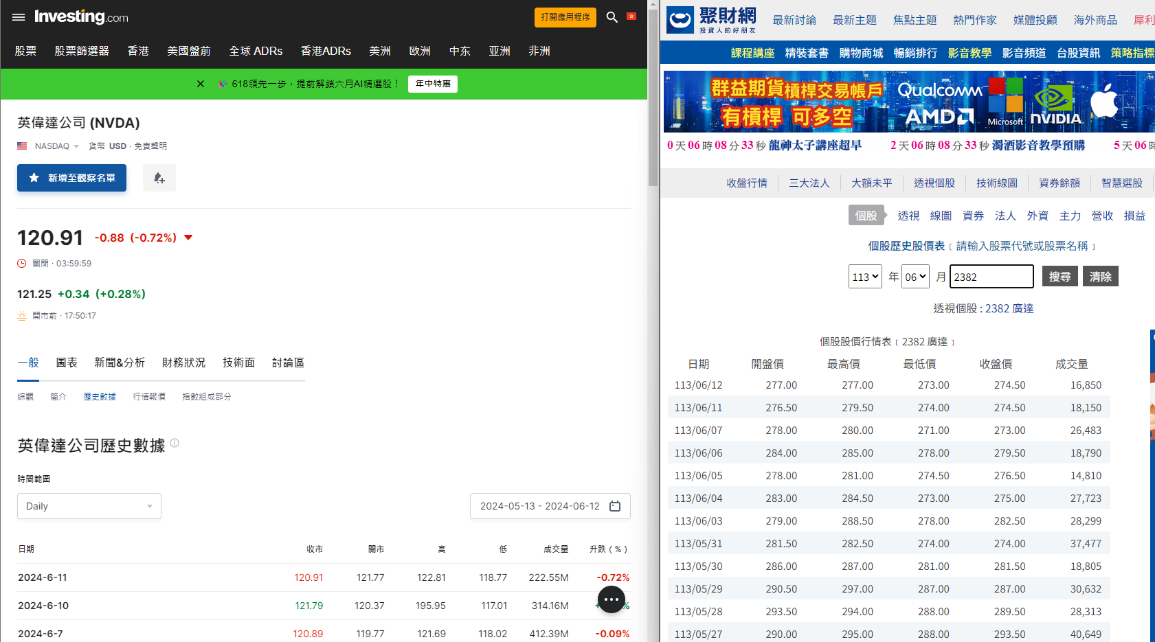Click the stock code input field with 2382
1155x642 pixels.
point(991,277)
